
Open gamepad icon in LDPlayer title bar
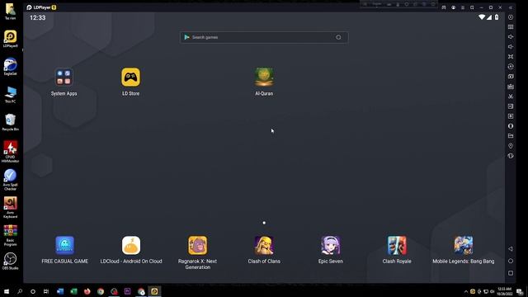444,7
